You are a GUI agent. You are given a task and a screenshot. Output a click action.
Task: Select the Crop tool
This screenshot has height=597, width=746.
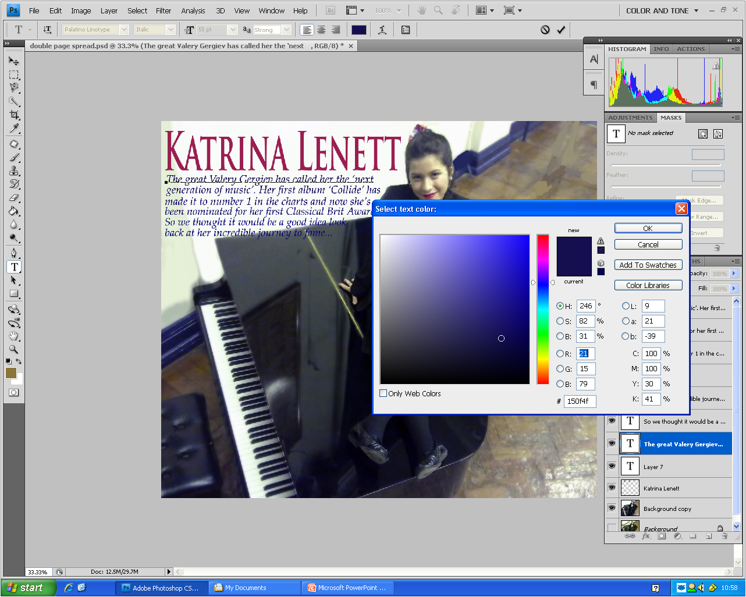pos(14,115)
